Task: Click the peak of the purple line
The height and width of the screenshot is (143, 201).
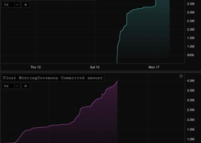Action: (x=117, y=81)
